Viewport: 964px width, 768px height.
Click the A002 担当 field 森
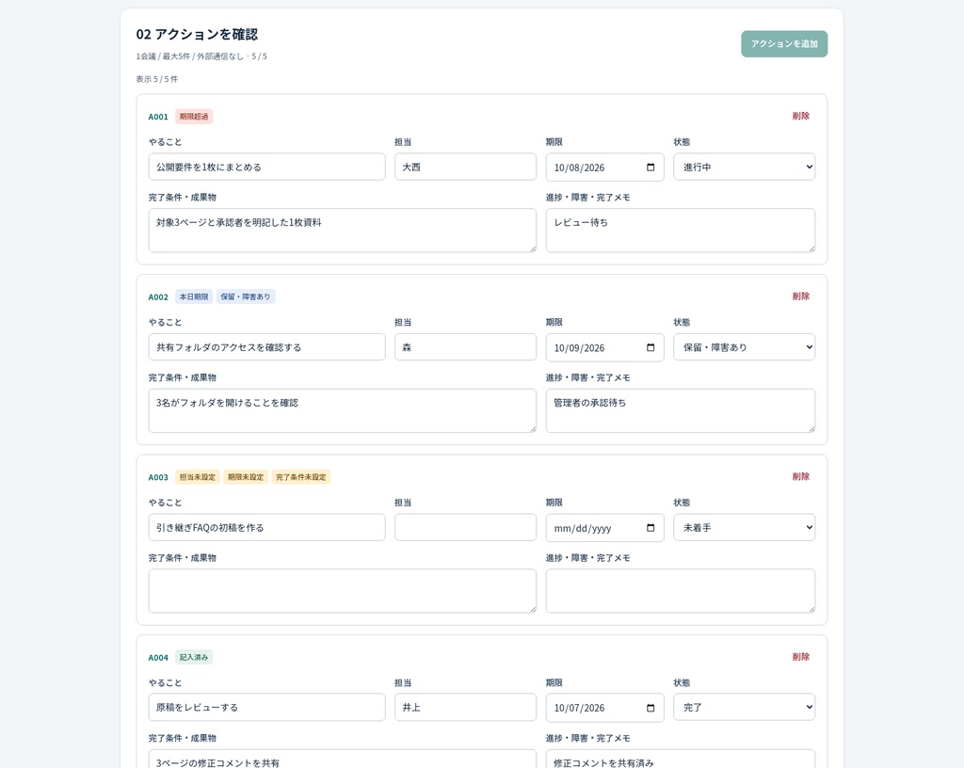(x=465, y=347)
